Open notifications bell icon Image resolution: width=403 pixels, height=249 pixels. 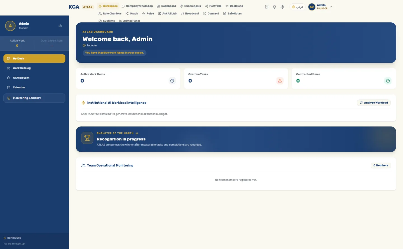point(275,7)
